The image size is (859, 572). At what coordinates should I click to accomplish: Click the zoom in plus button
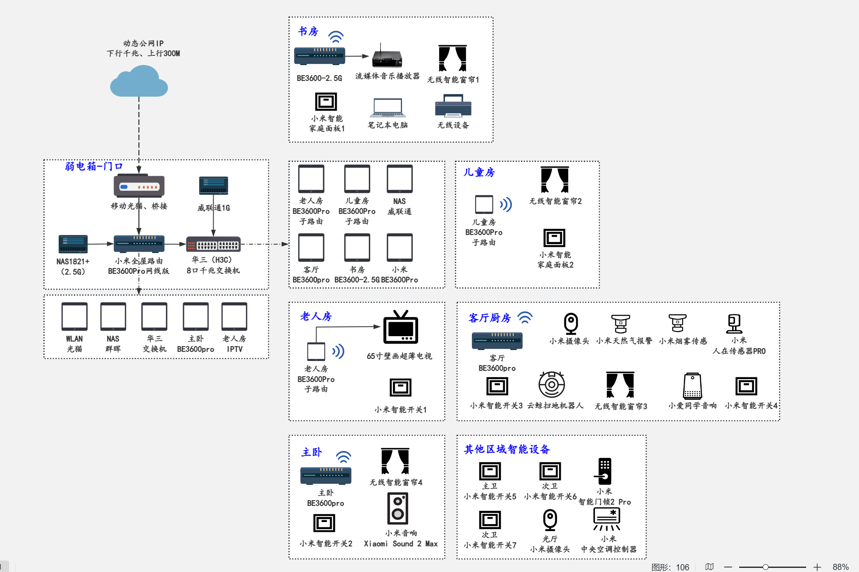pyautogui.click(x=817, y=567)
